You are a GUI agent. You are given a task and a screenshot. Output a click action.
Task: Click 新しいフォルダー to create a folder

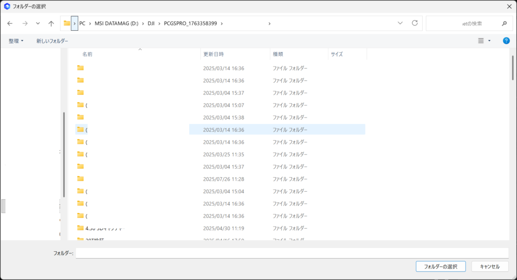52,40
